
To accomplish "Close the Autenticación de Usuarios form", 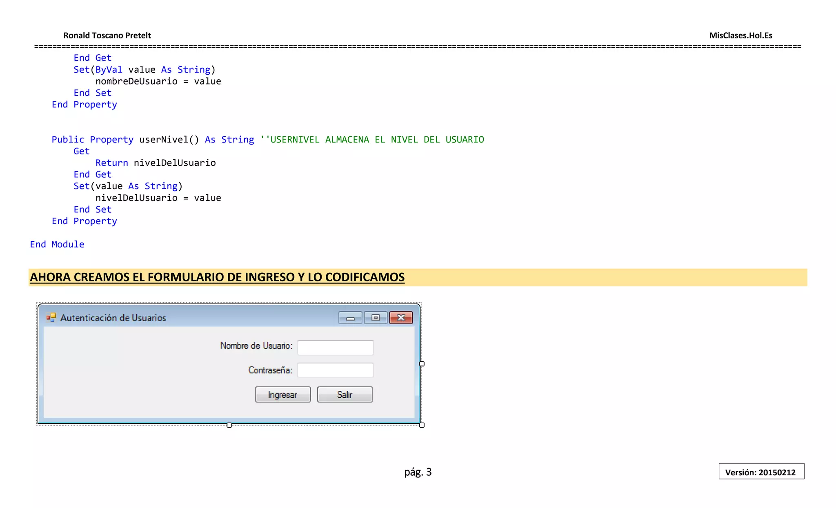I will point(401,318).
